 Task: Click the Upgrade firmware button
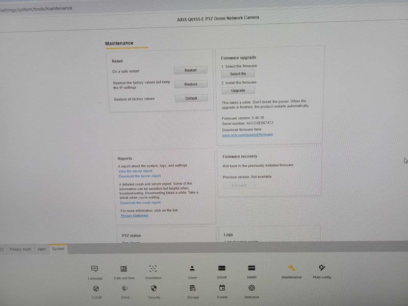(238, 90)
